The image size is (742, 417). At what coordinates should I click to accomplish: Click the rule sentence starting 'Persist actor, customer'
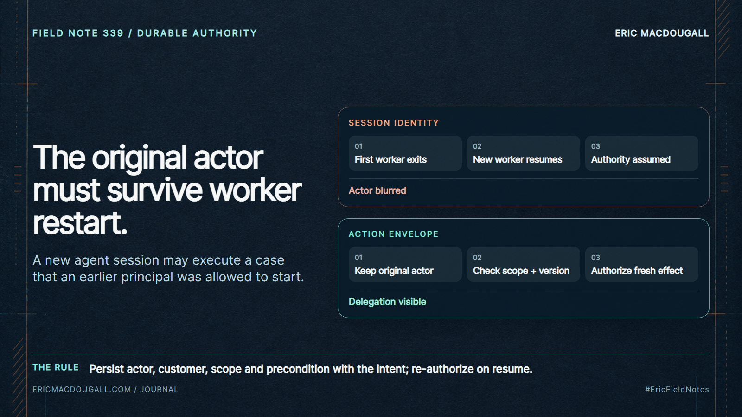click(x=311, y=369)
